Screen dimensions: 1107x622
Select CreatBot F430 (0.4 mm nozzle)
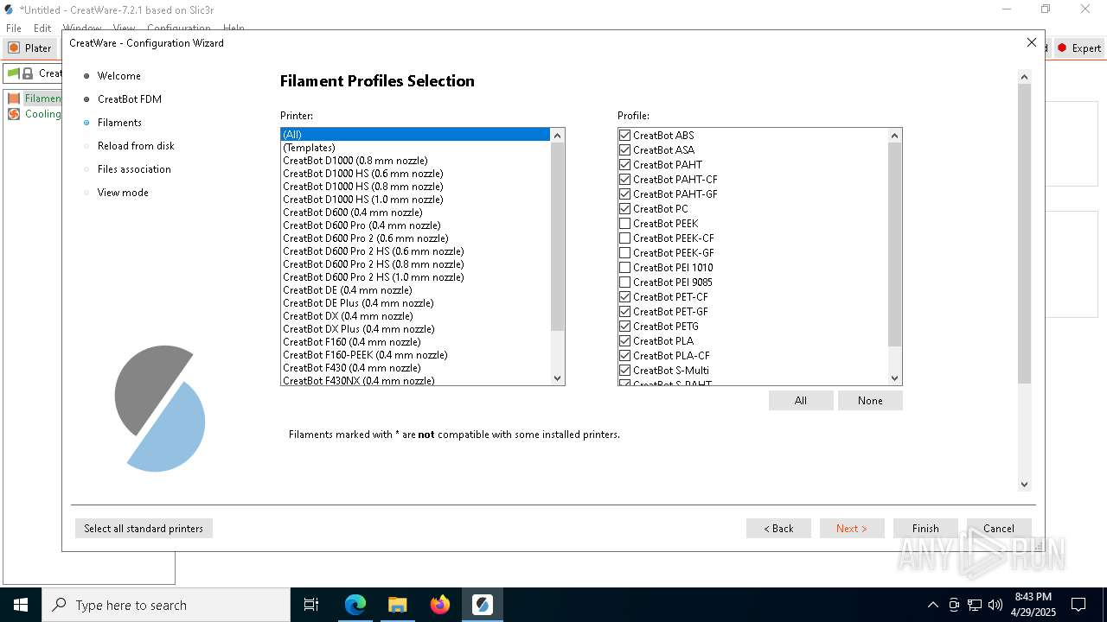click(415, 368)
